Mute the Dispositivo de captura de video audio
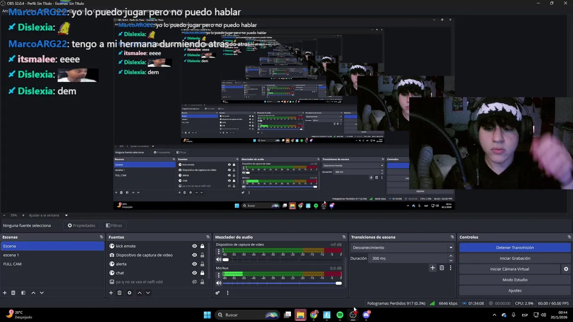This screenshot has width=573, height=322. (218, 260)
